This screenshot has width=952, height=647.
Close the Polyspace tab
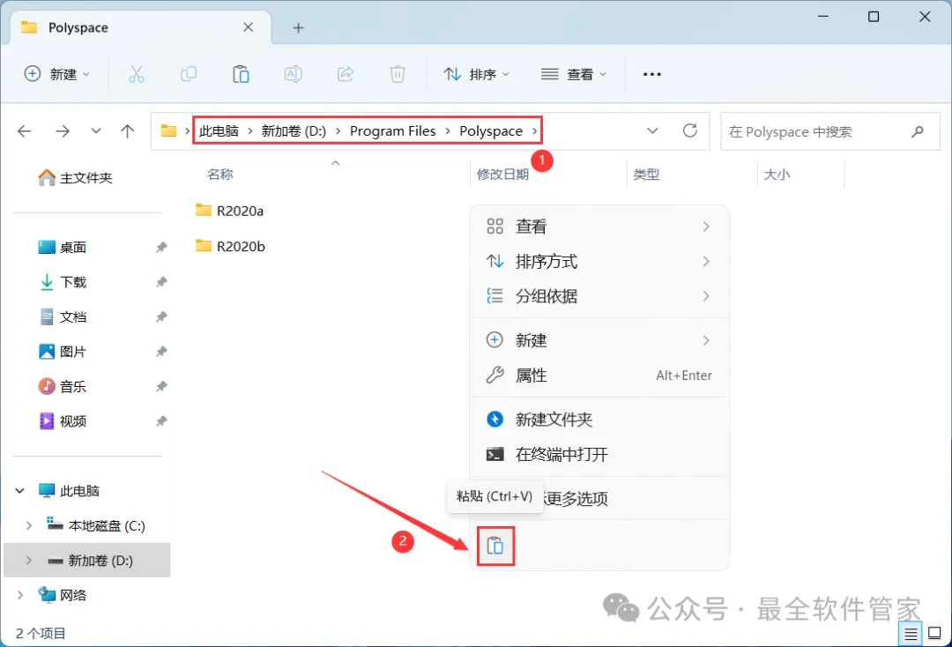249,27
